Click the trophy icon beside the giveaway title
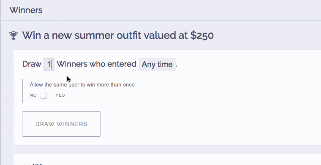321x165 pixels. 14,35
